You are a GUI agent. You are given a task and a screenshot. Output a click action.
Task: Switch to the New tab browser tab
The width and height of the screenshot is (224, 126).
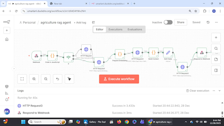tap(69, 4)
